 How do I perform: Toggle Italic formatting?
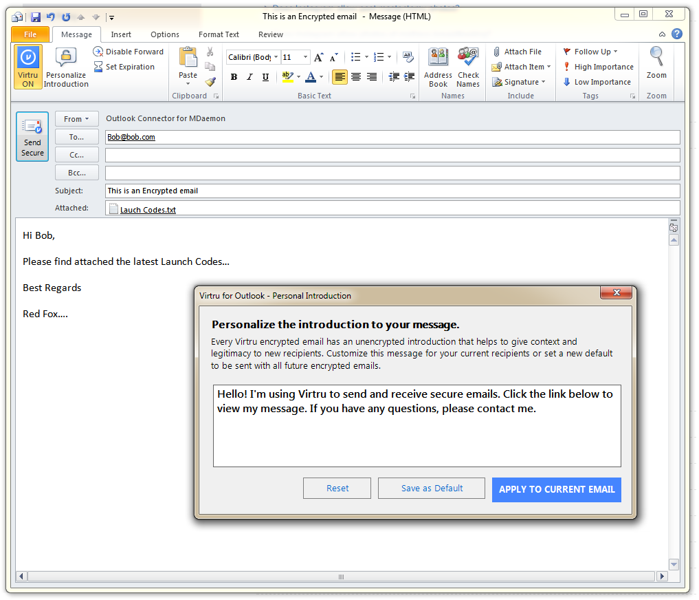(249, 77)
